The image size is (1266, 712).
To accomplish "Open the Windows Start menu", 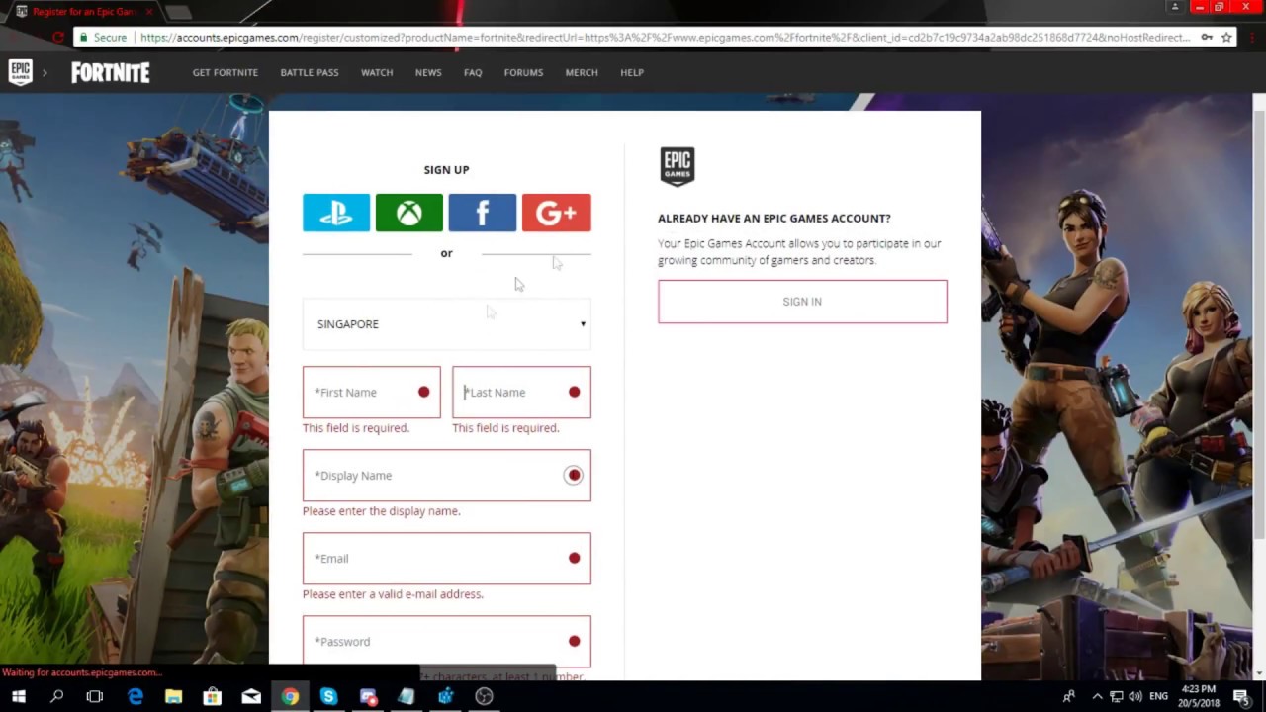I will pos(18,696).
